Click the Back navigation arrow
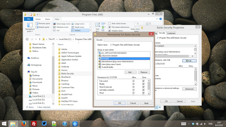The height and width of the screenshot is (127, 226). [27, 39]
